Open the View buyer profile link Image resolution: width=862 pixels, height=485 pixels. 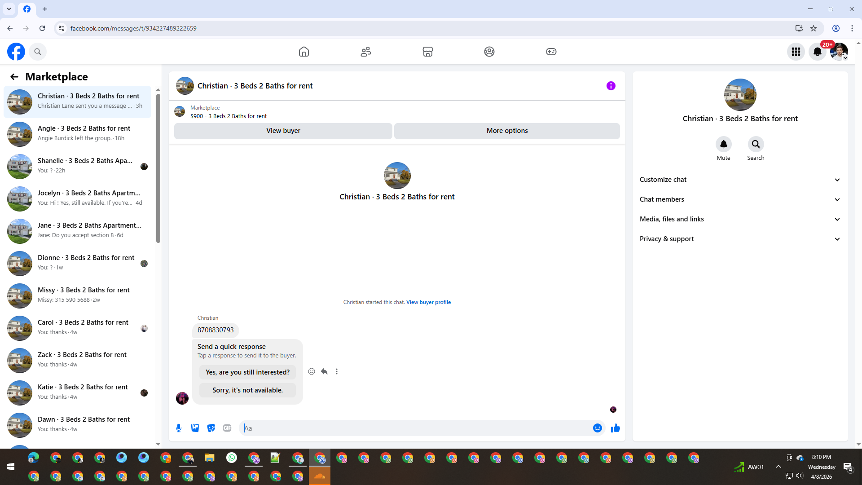coord(428,302)
